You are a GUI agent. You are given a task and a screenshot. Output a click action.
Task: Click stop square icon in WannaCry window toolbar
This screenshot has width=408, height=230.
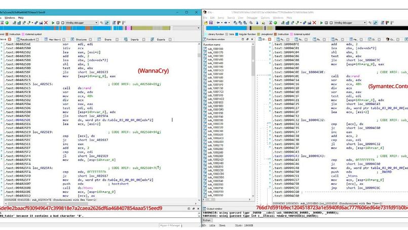tap(63, 23)
